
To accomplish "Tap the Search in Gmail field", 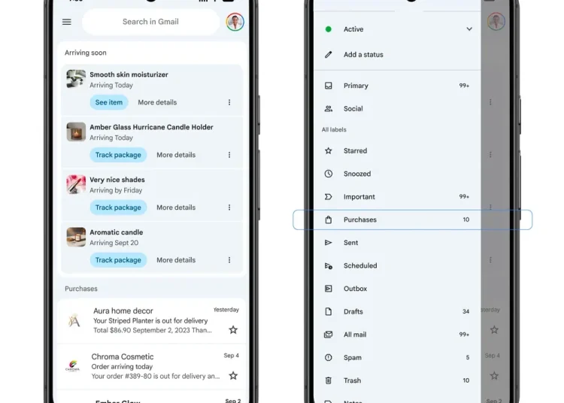I will point(150,22).
